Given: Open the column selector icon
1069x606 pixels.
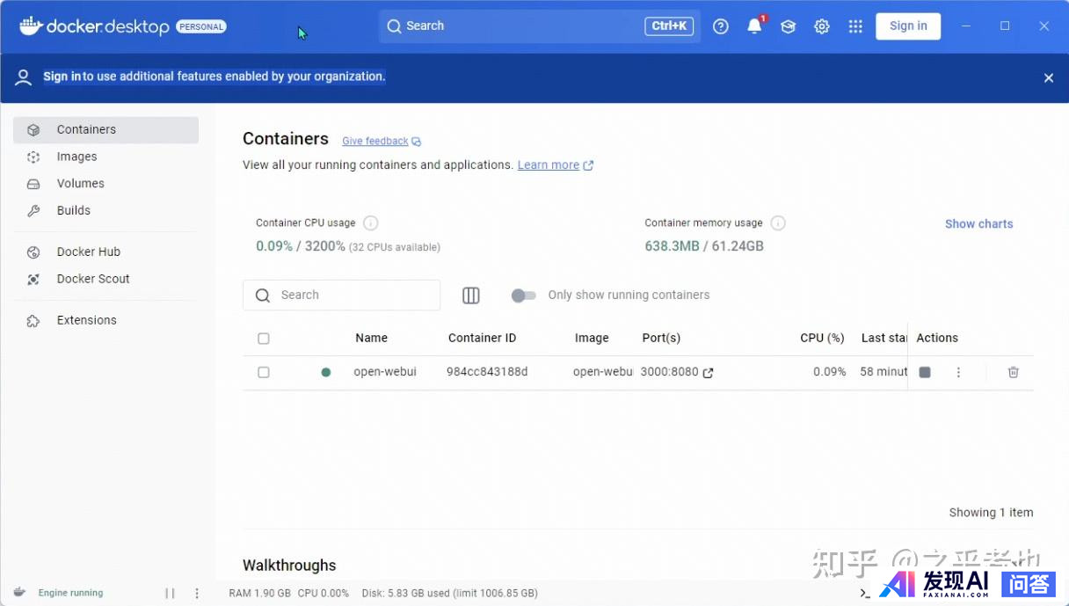Looking at the screenshot, I should 471,296.
